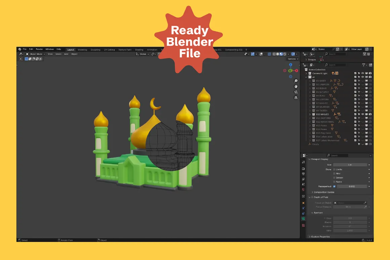Open the Object properties tab
390x260 pixels.
click(304, 203)
